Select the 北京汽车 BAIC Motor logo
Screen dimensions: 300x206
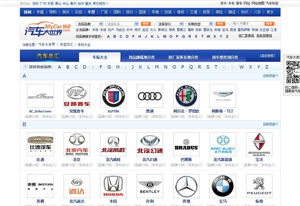coord(77,144)
